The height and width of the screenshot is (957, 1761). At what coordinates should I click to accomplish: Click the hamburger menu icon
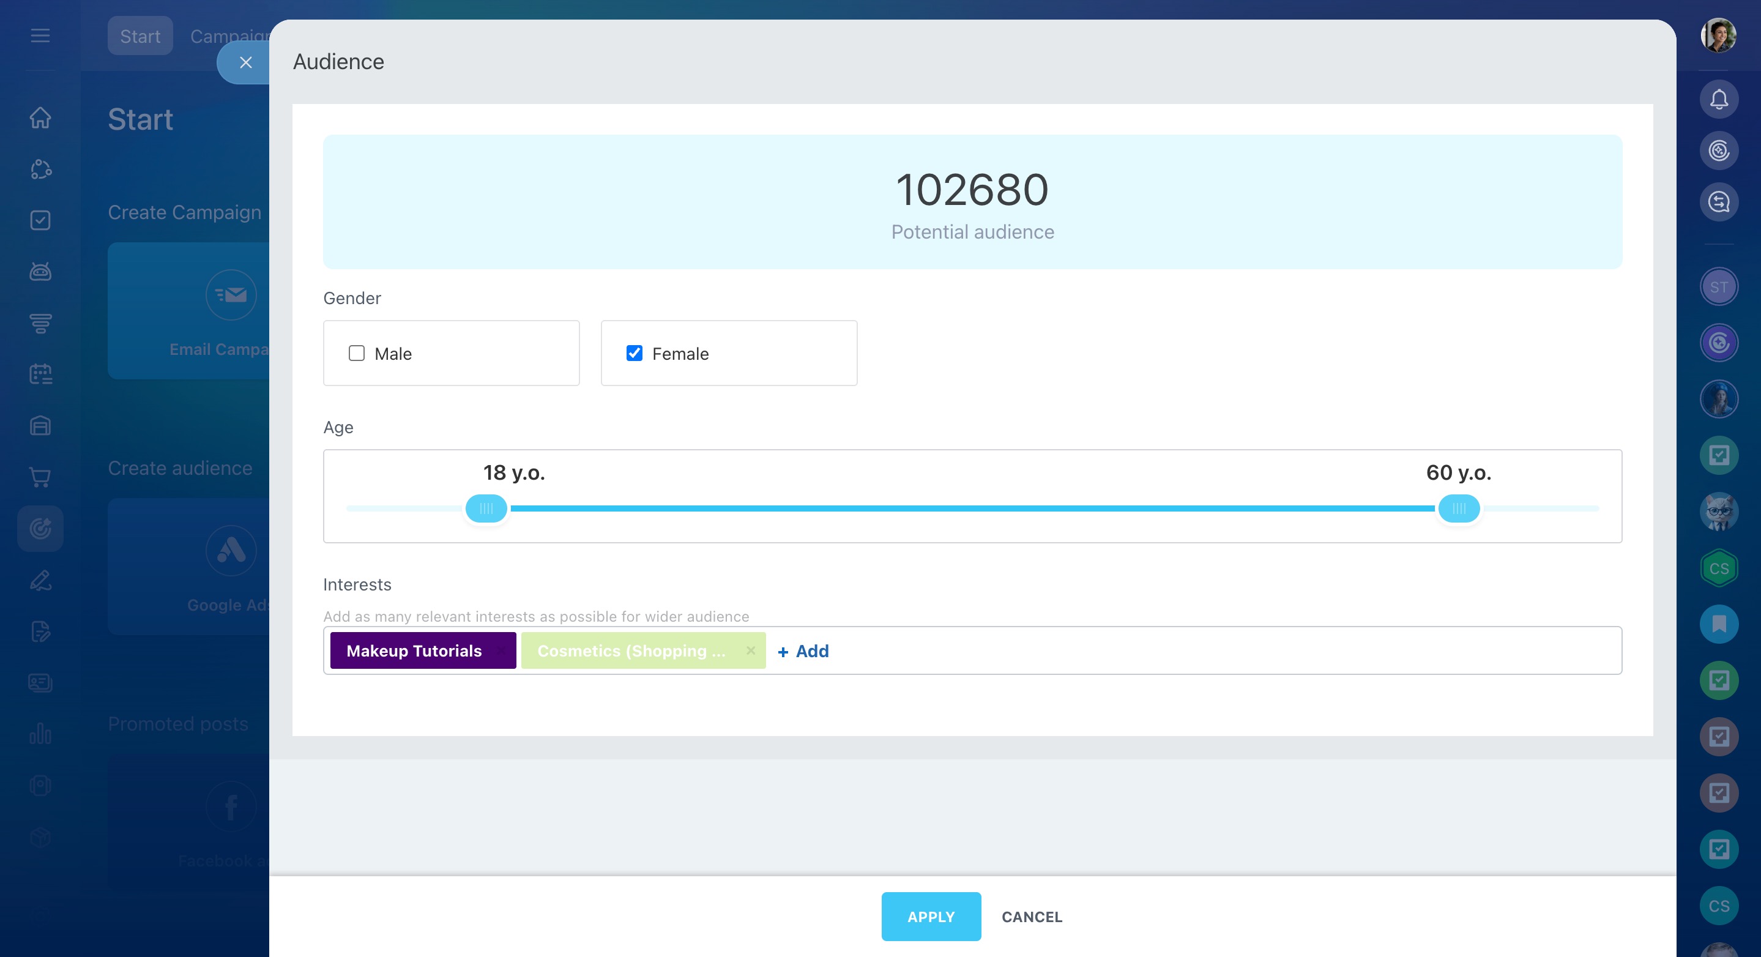tap(40, 35)
